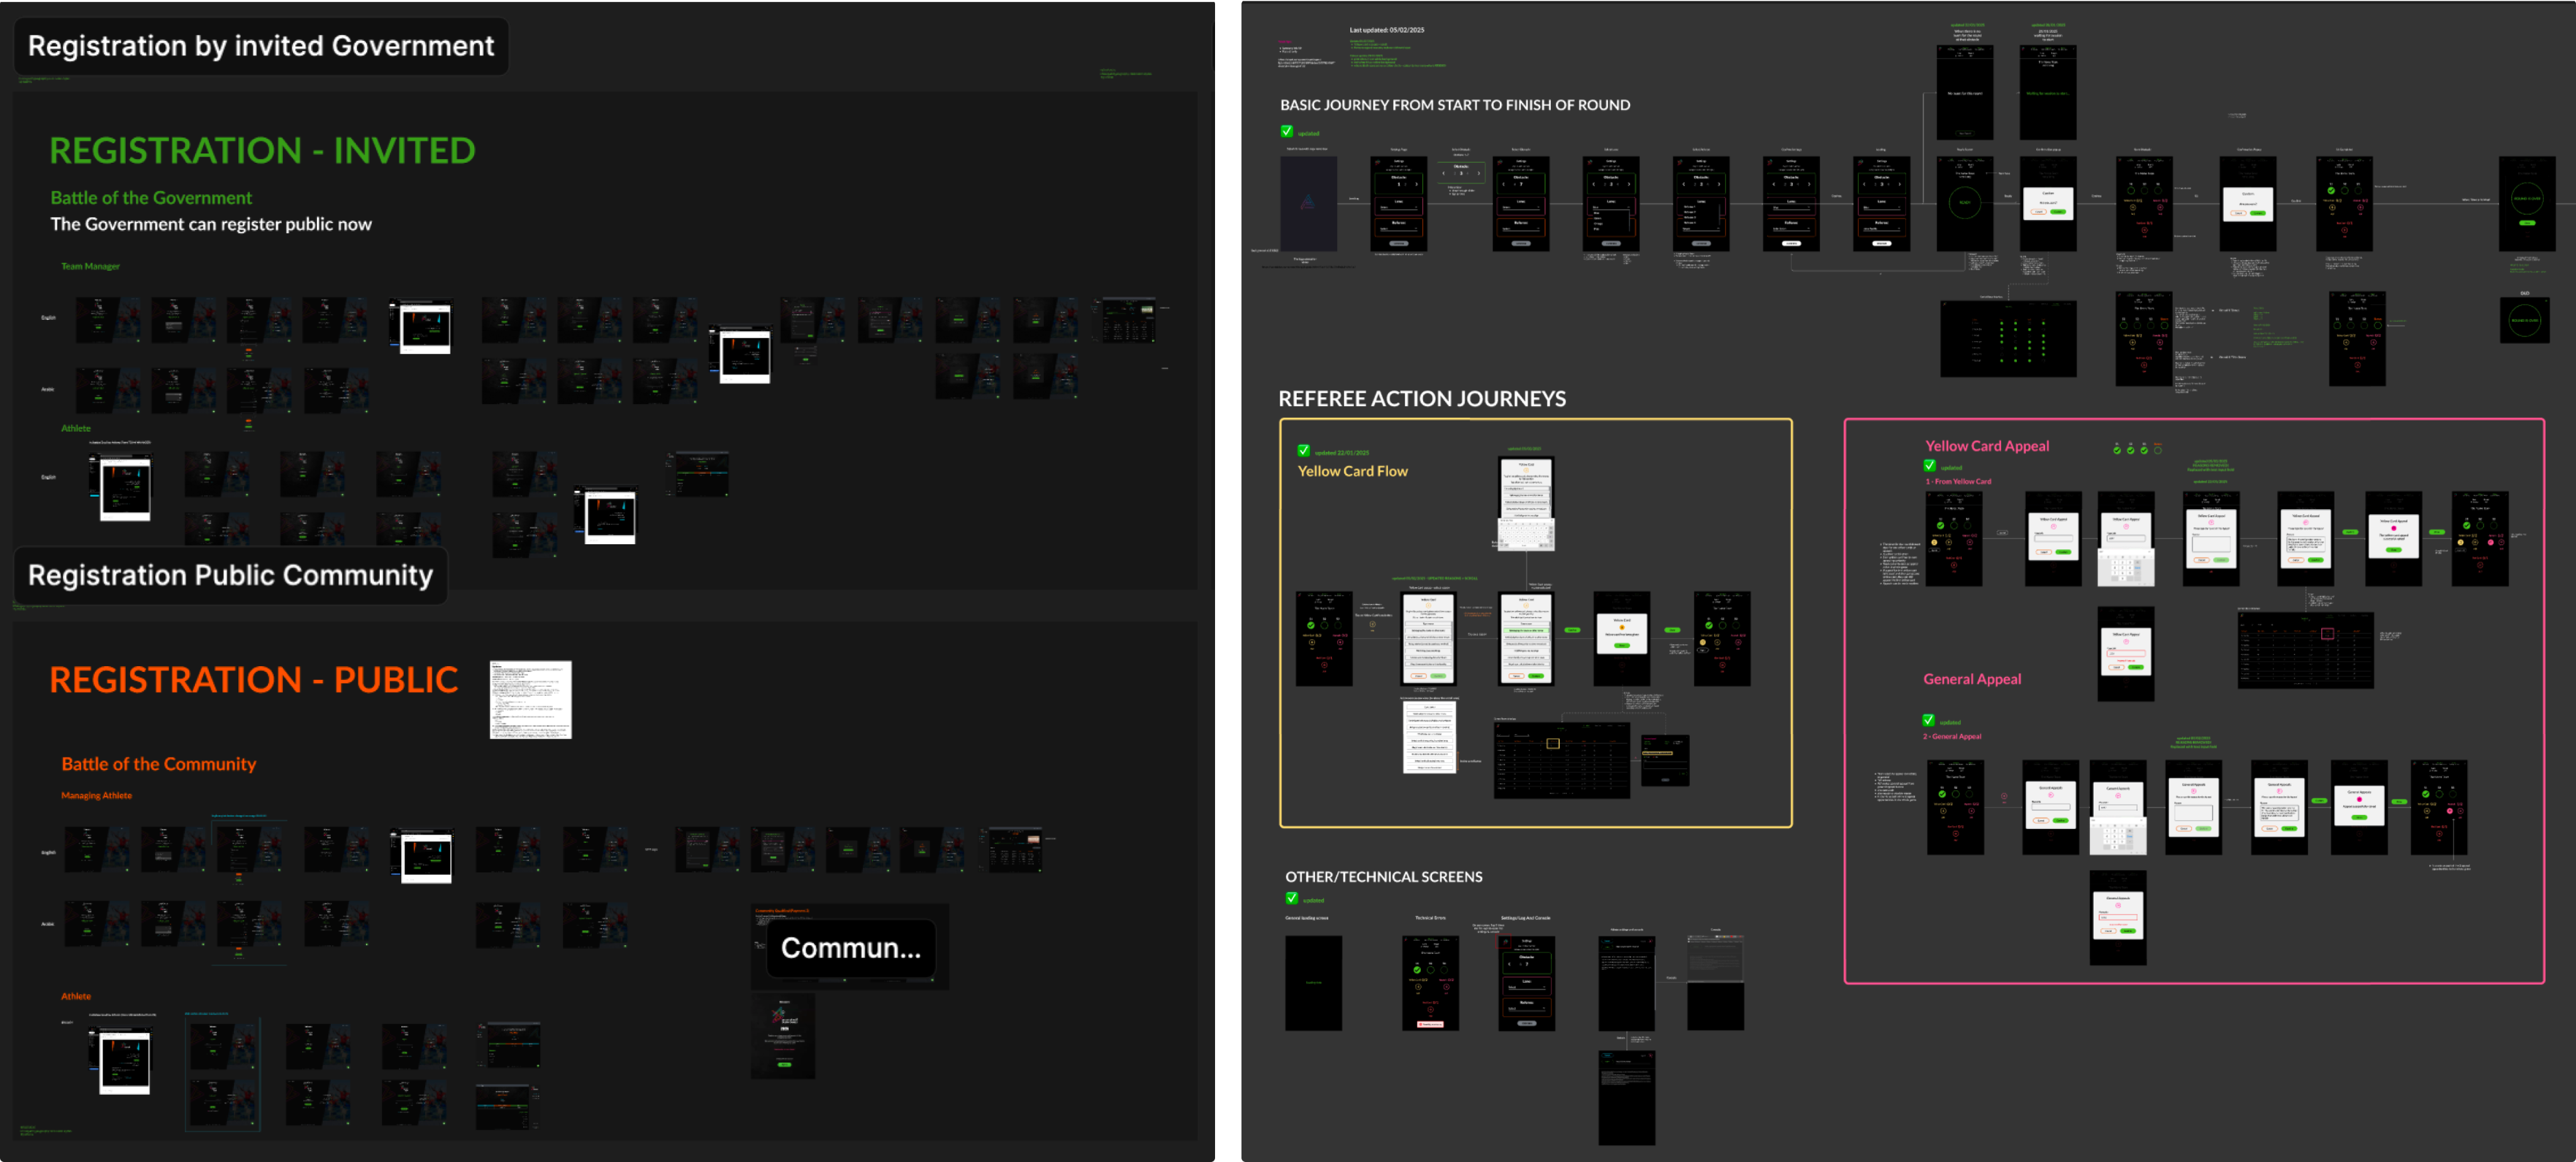
Task: Click the 'REGISTRATION - PUBLIC' orange heading
Action: (254, 679)
